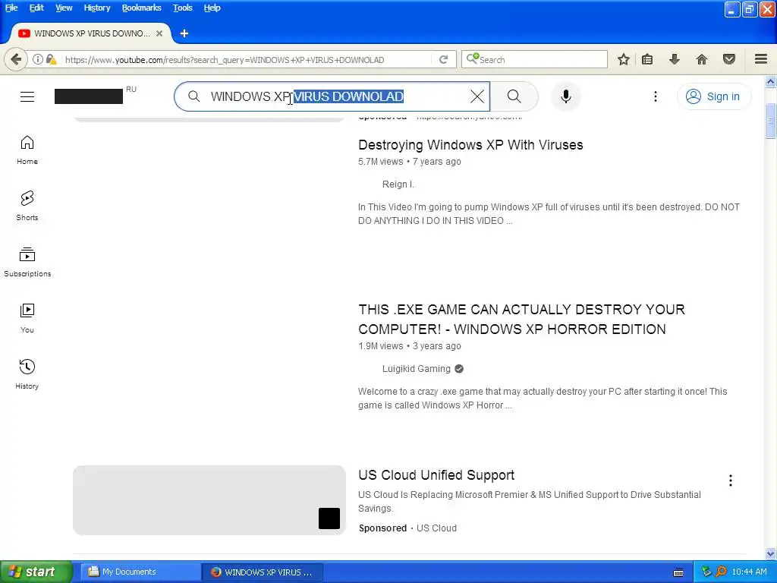Click the keyboard icon in taskbar
The image size is (777, 583).
pyautogui.click(x=678, y=572)
